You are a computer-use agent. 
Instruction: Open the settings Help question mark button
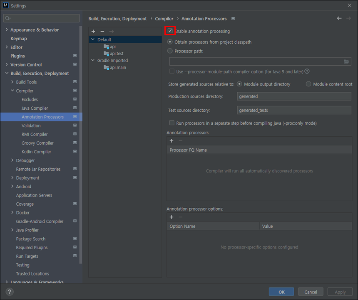9,292
